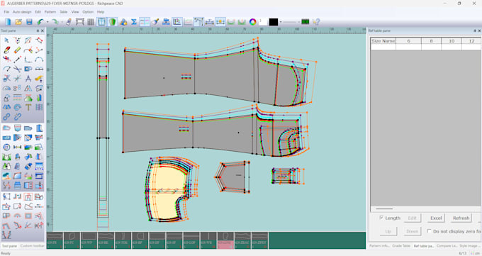
Task: Open the Help menu
Action: [x=101, y=11]
